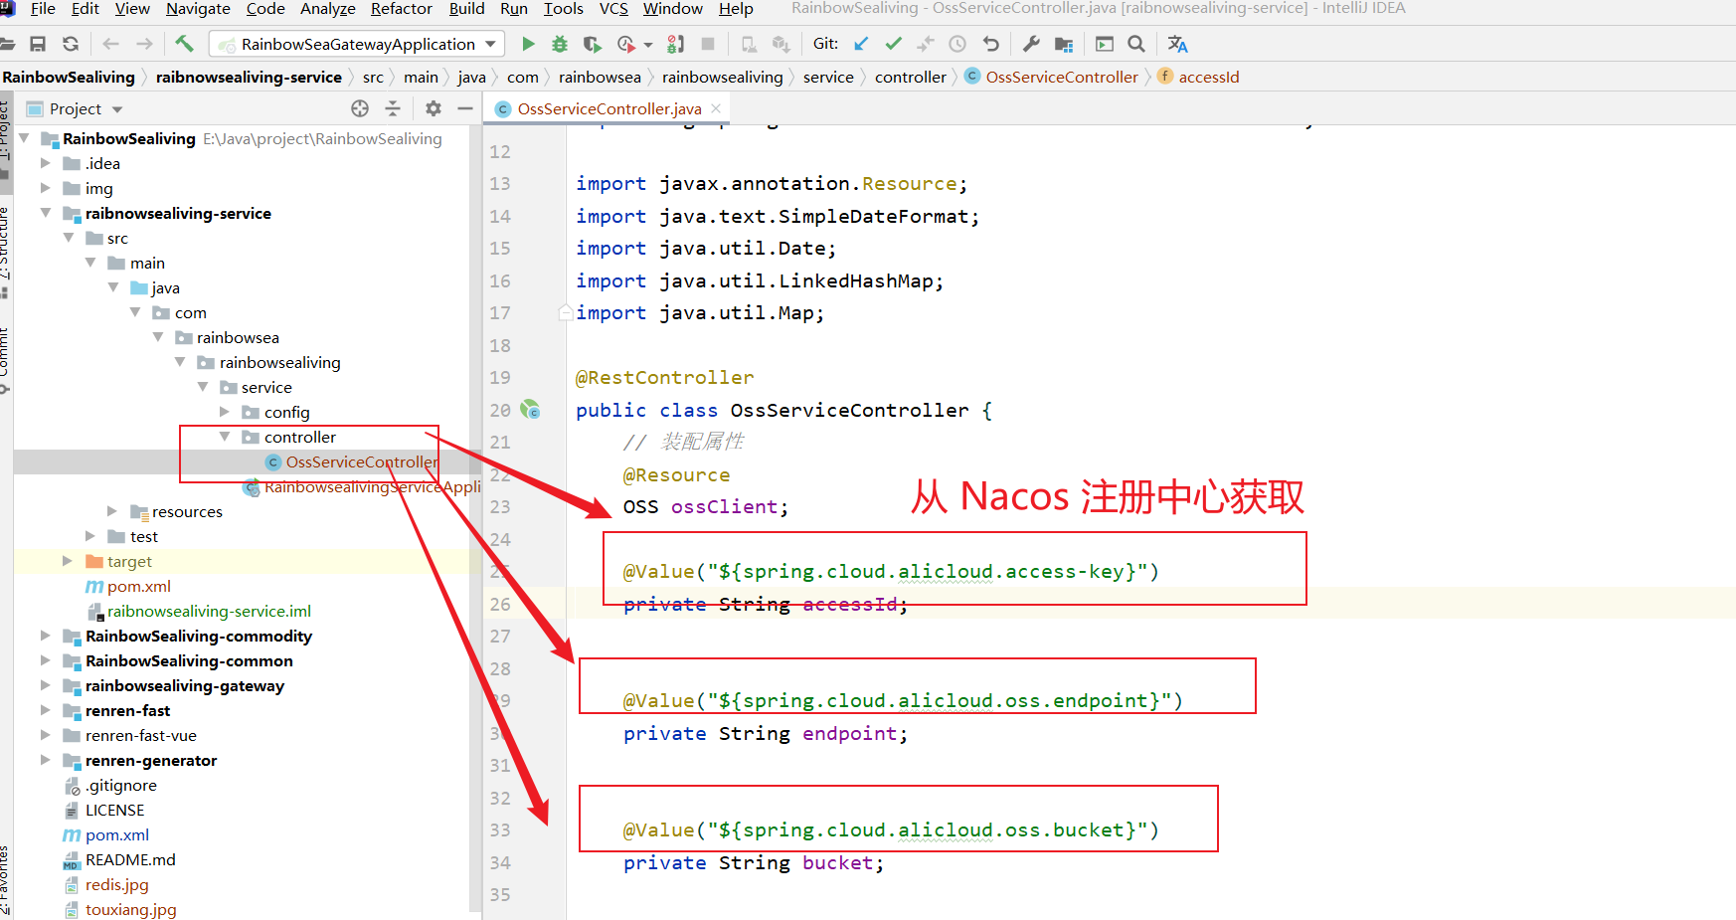Click the greyed Stop icon

(x=708, y=44)
